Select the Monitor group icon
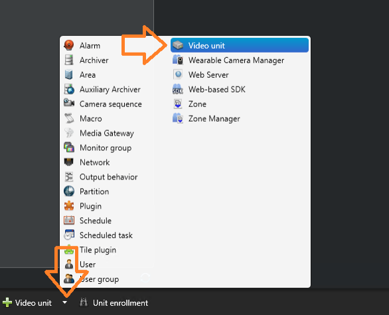Screen dimensions: 389x315 69,148
